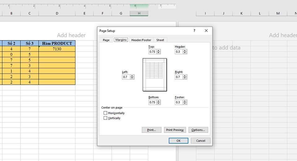Decrease the Right margin value
This screenshot has width=297, height=161.
[185, 78]
